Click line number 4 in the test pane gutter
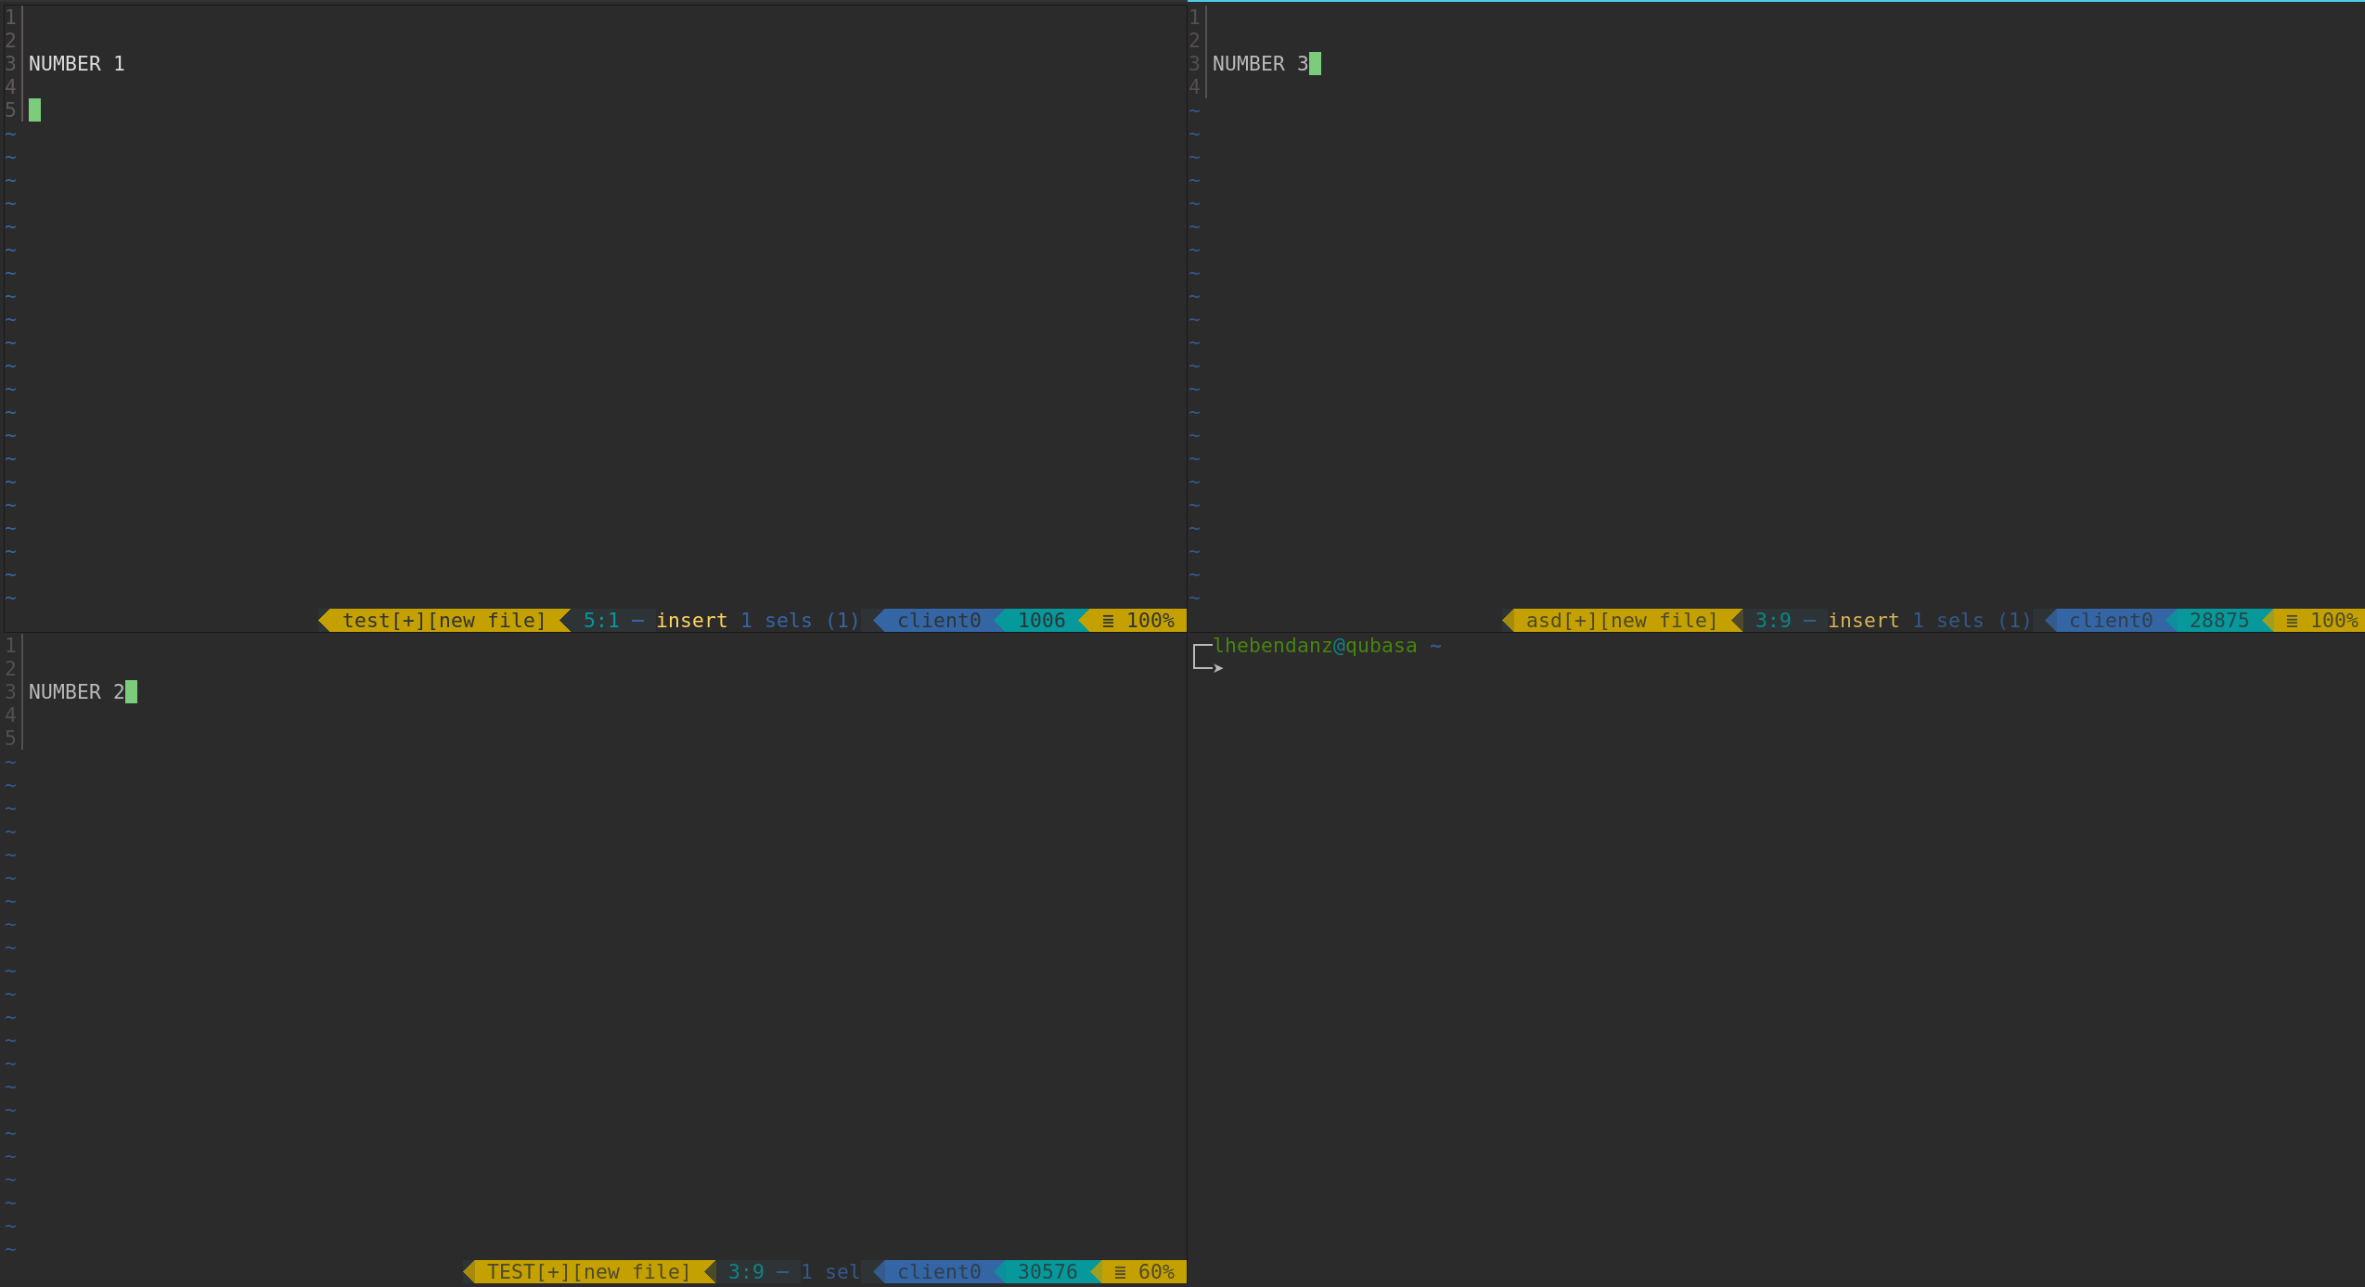 point(10,87)
